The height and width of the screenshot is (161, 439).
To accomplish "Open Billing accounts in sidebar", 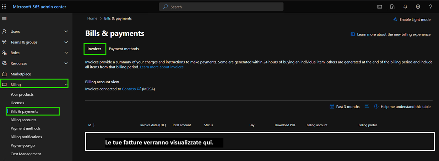I will pos(23,120).
